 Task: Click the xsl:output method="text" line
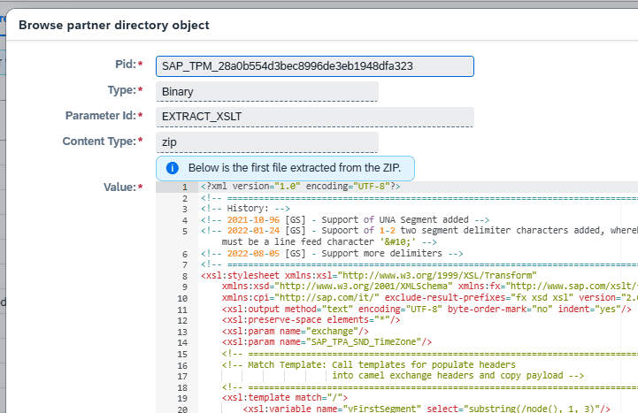[427, 310]
